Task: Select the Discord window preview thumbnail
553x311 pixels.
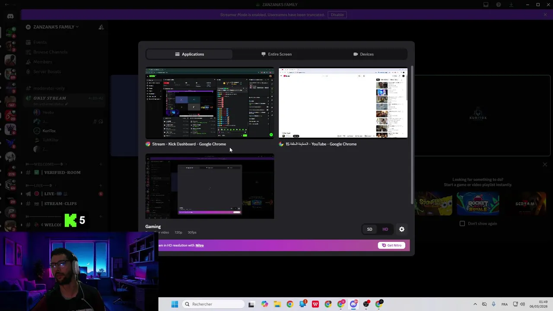Action: 210,186
